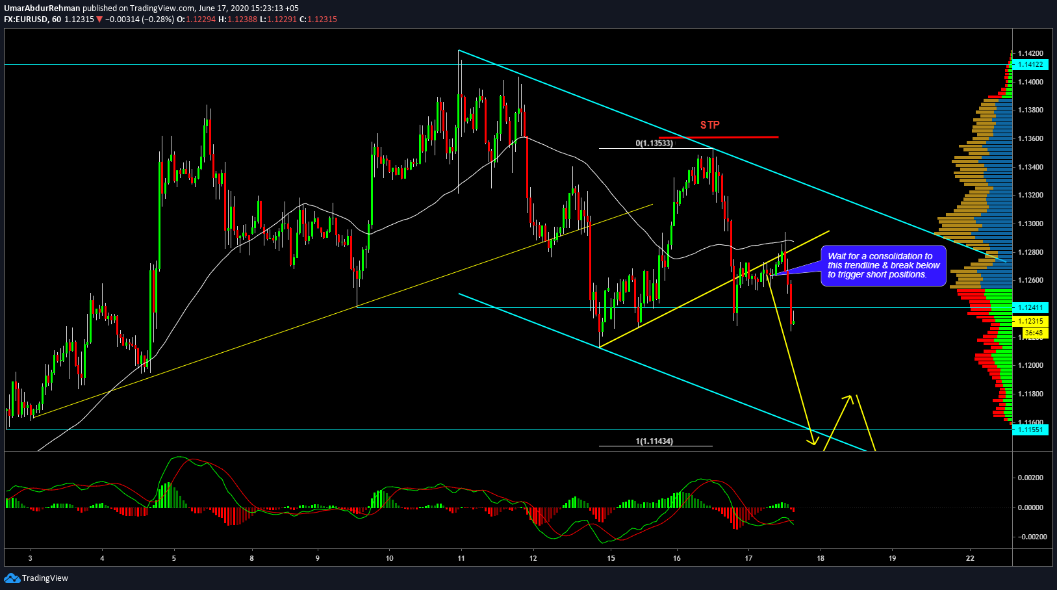
Task: Click the 1.12315 yellow current price tag
Action: [x=1030, y=321]
